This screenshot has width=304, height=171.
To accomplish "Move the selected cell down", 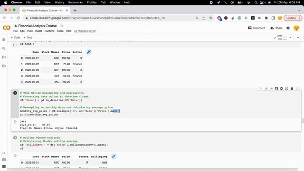I will pos(266,89).
